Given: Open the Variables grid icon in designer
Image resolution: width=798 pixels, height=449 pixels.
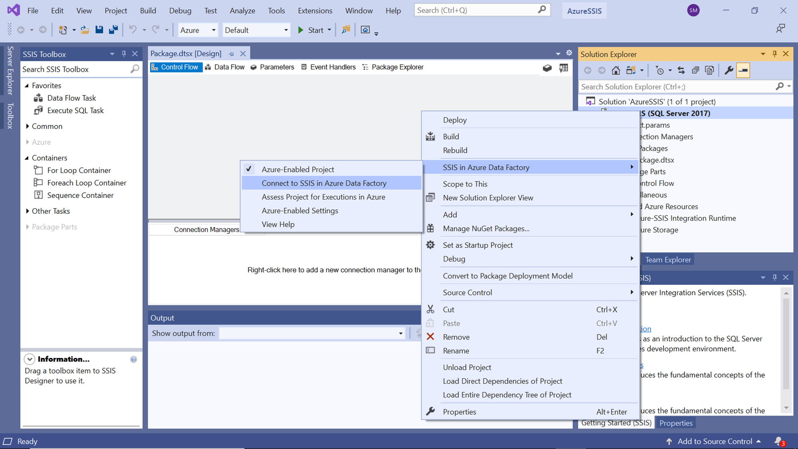Looking at the screenshot, I should (x=563, y=68).
